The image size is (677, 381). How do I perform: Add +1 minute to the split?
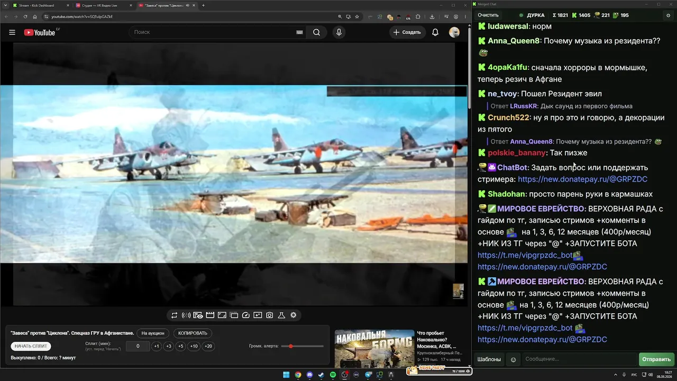coord(157,346)
